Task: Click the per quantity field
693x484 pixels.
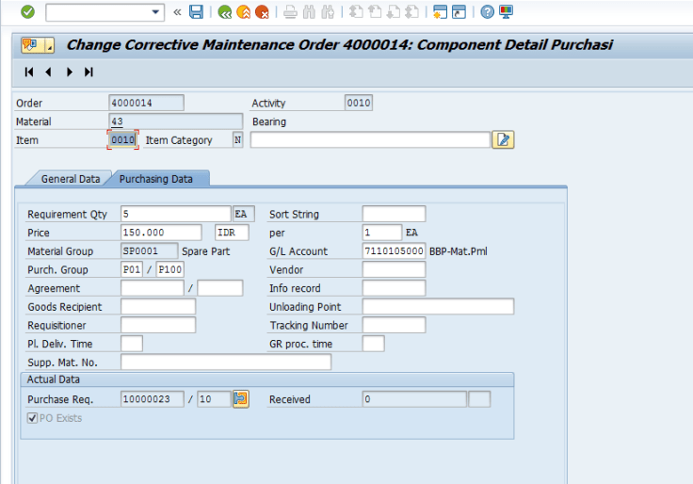Action: tap(382, 233)
